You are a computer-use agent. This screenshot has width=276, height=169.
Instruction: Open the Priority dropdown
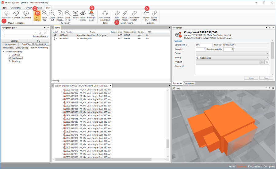[267, 58]
